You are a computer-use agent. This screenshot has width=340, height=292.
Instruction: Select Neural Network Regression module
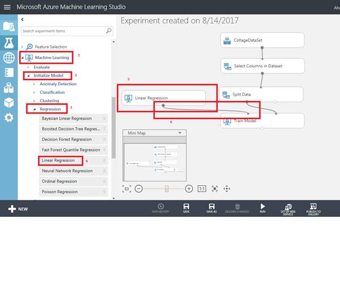pyautogui.click(x=74, y=171)
